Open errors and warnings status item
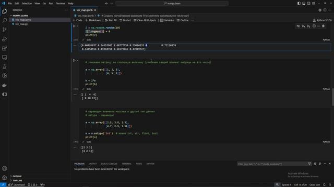 pos(32,185)
